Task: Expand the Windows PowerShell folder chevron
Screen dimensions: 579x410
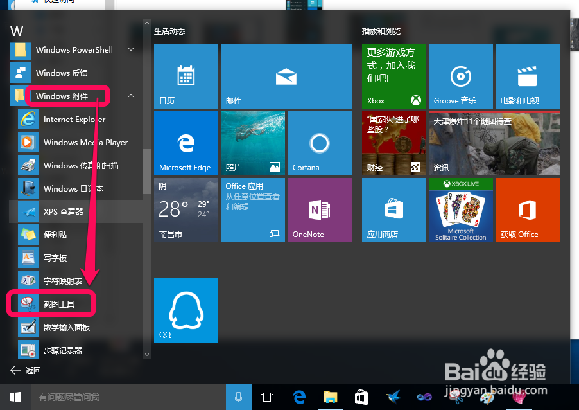Action: [131, 49]
